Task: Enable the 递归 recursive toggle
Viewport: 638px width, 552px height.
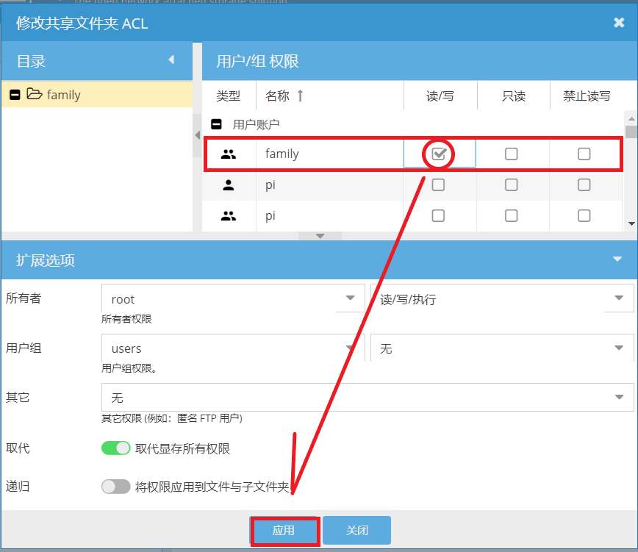Action: click(x=116, y=486)
